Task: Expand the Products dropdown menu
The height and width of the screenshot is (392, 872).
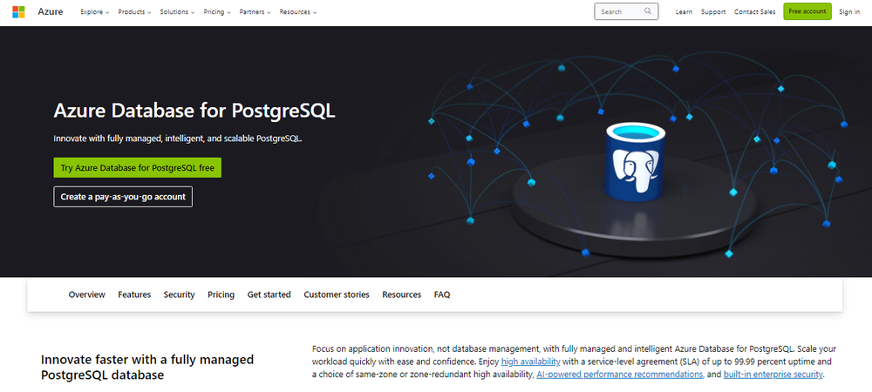Action: pyautogui.click(x=134, y=11)
